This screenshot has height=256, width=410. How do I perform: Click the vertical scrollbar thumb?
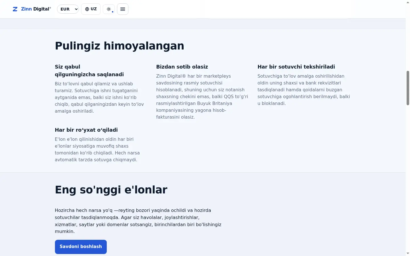(x=408, y=88)
